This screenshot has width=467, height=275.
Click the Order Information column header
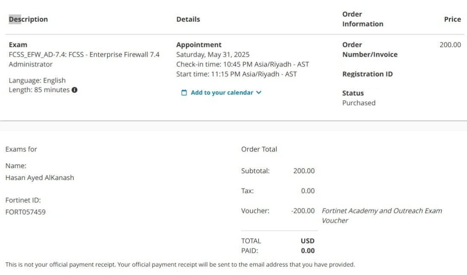362,19
